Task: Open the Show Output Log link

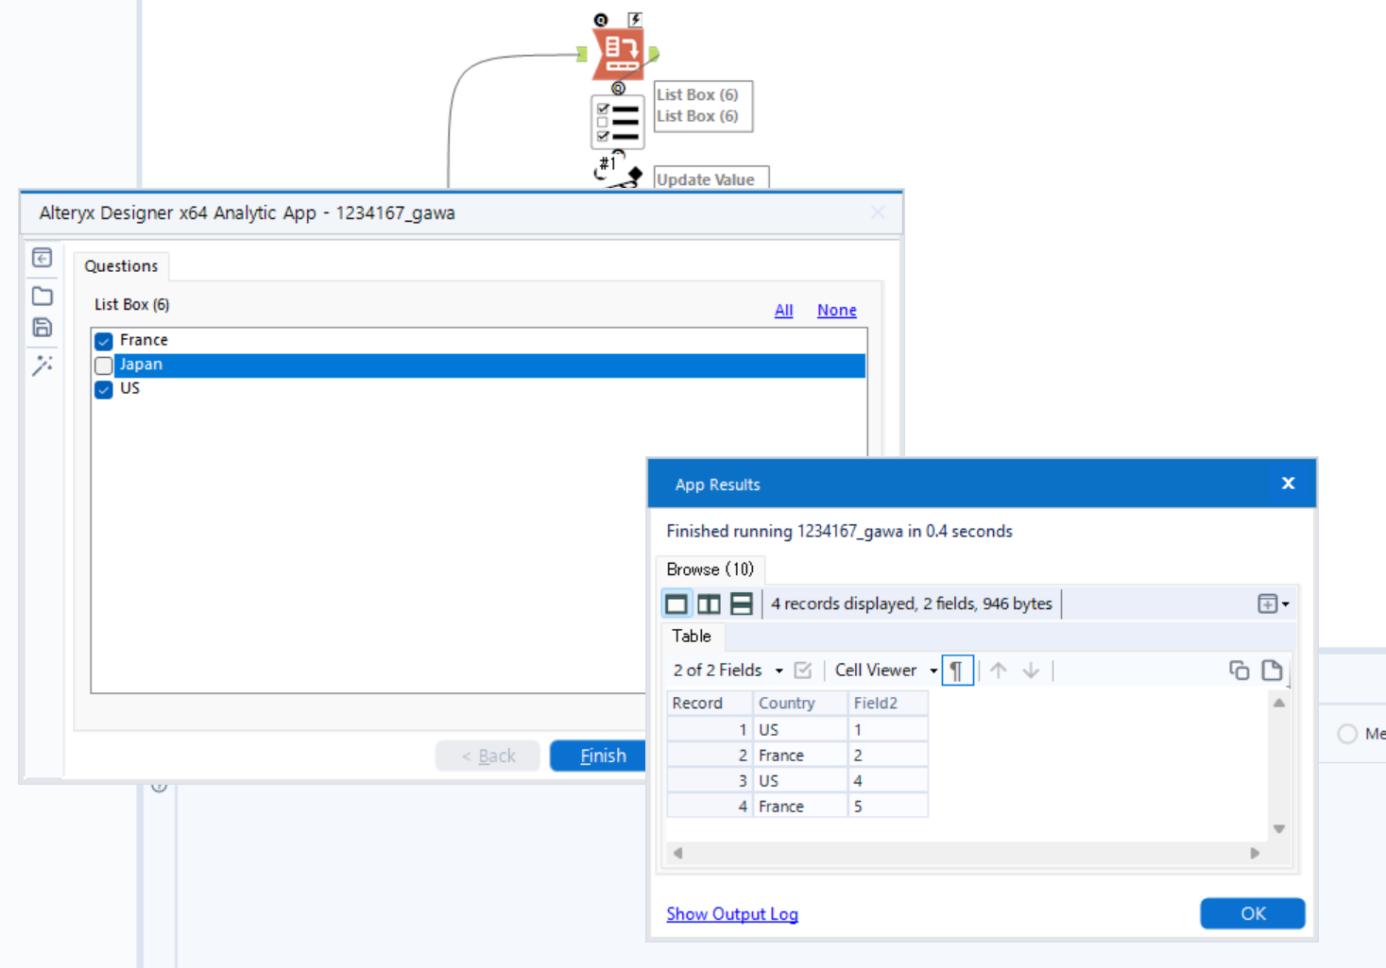Action: pos(731,913)
